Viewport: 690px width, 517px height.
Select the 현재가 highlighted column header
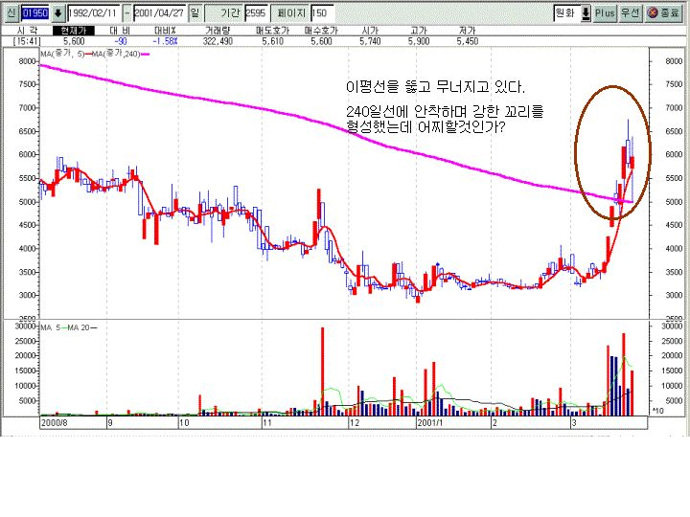(74, 32)
